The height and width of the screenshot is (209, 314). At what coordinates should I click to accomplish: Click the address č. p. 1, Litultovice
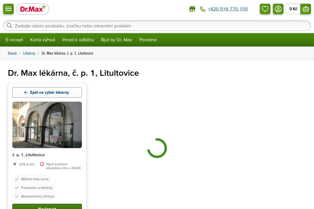pyautogui.click(x=29, y=155)
